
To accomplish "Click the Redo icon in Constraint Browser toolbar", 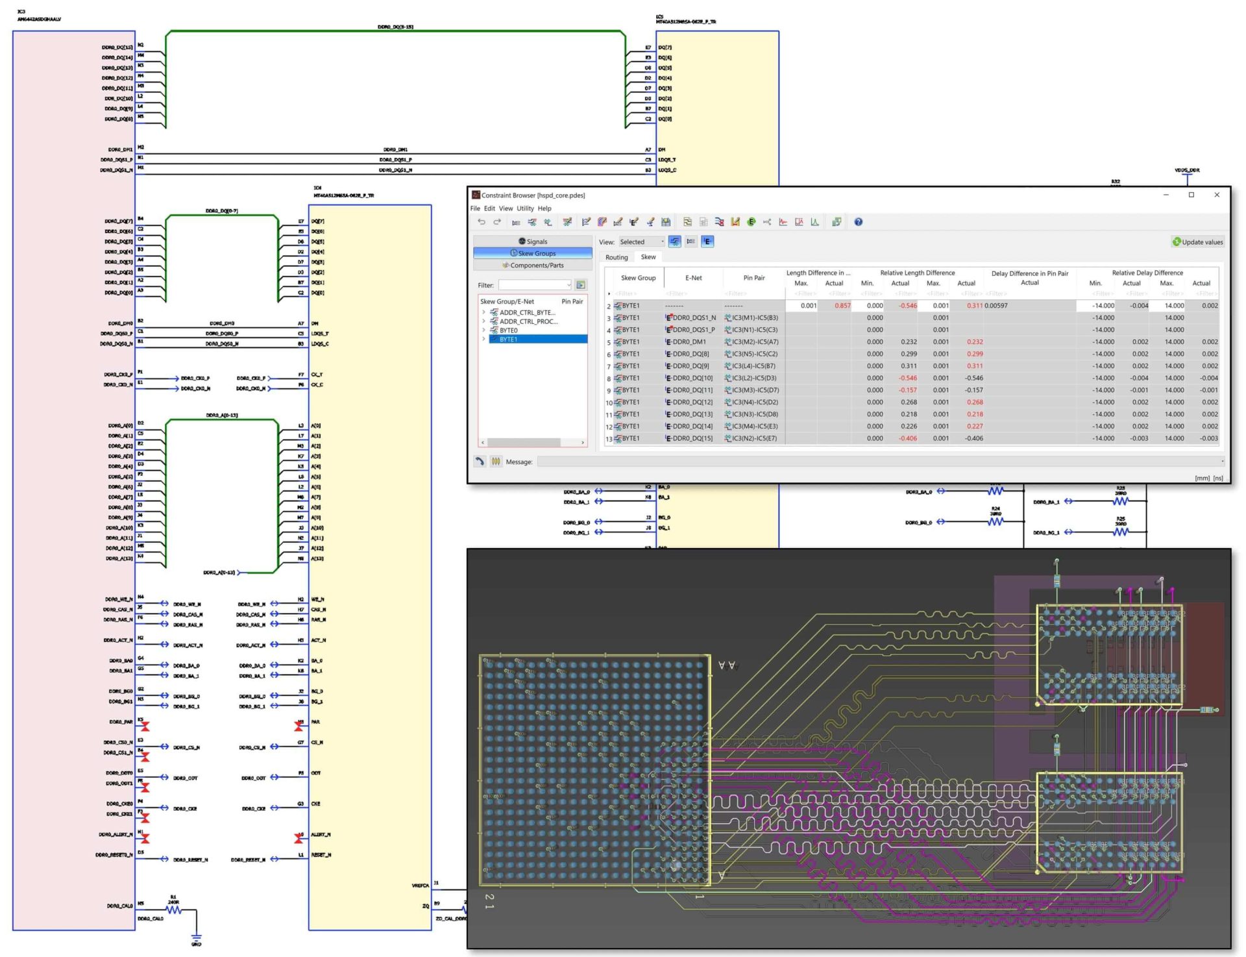I will (498, 222).
